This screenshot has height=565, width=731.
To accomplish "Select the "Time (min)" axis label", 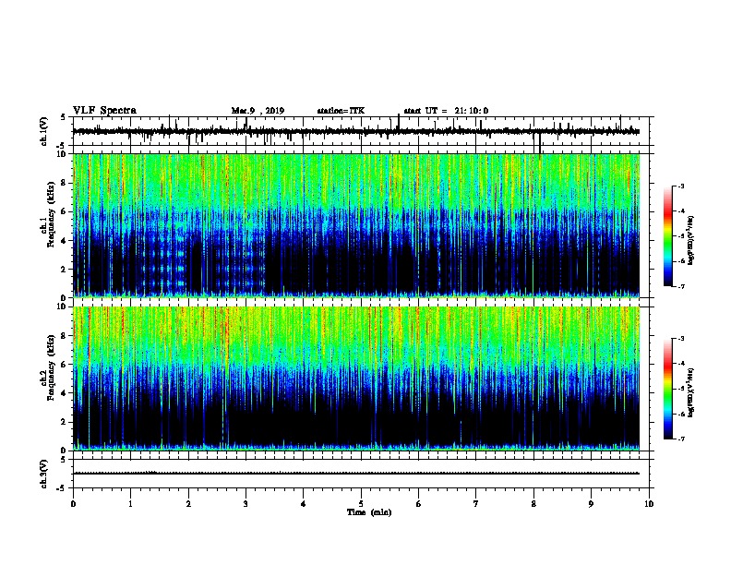I will pyautogui.click(x=369, y=512).
